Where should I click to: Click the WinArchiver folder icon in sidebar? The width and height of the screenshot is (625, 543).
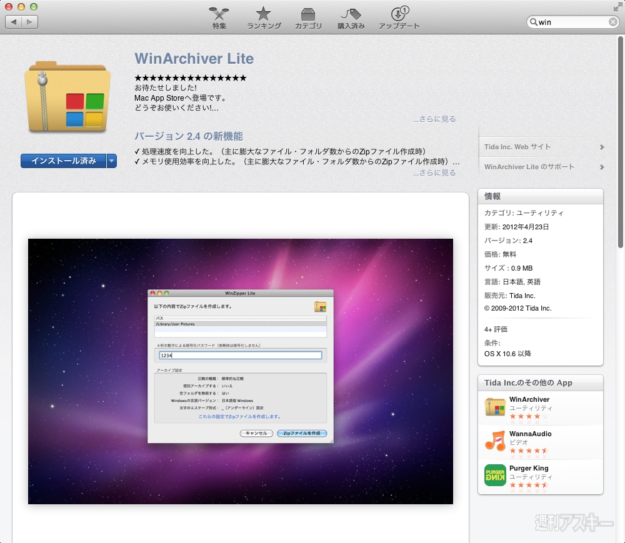(x=495, y=407)
